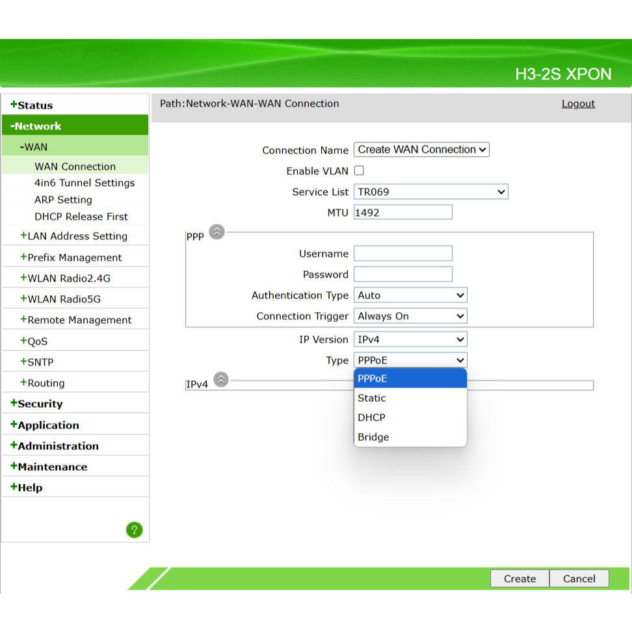Click into the Password field
This screenshot has height=632, width=632.
(402, 274)
